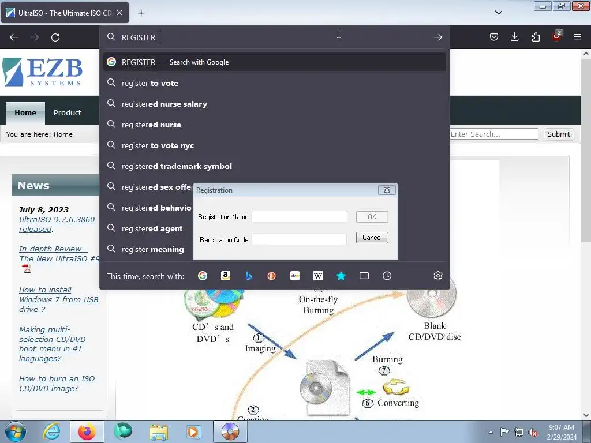This screenshot has width=591, height=443.
Task: Click the UltraISO disc taskbar icon
Action: coord(230,431)
